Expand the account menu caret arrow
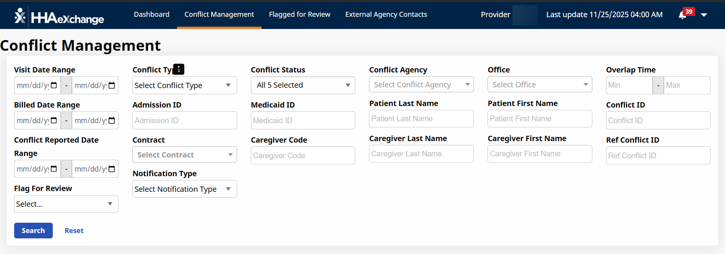Viewport: 725px width, 254px height. click(x=704, y=15)
